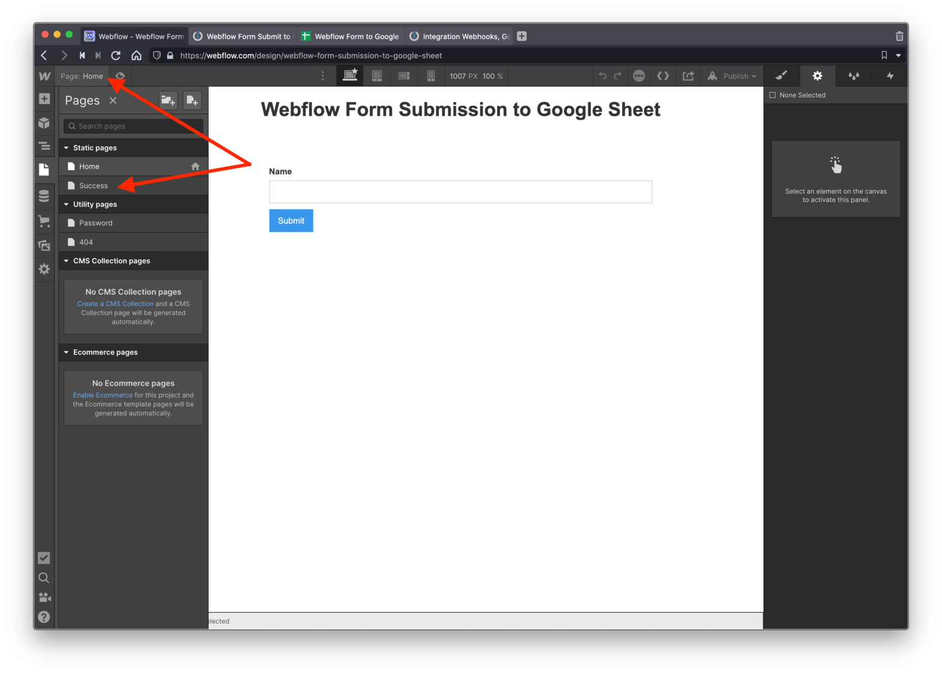The width and height of the screenshot is (942, 674).
Task: Open the Add elements panel
Action: tap(44, 99)
